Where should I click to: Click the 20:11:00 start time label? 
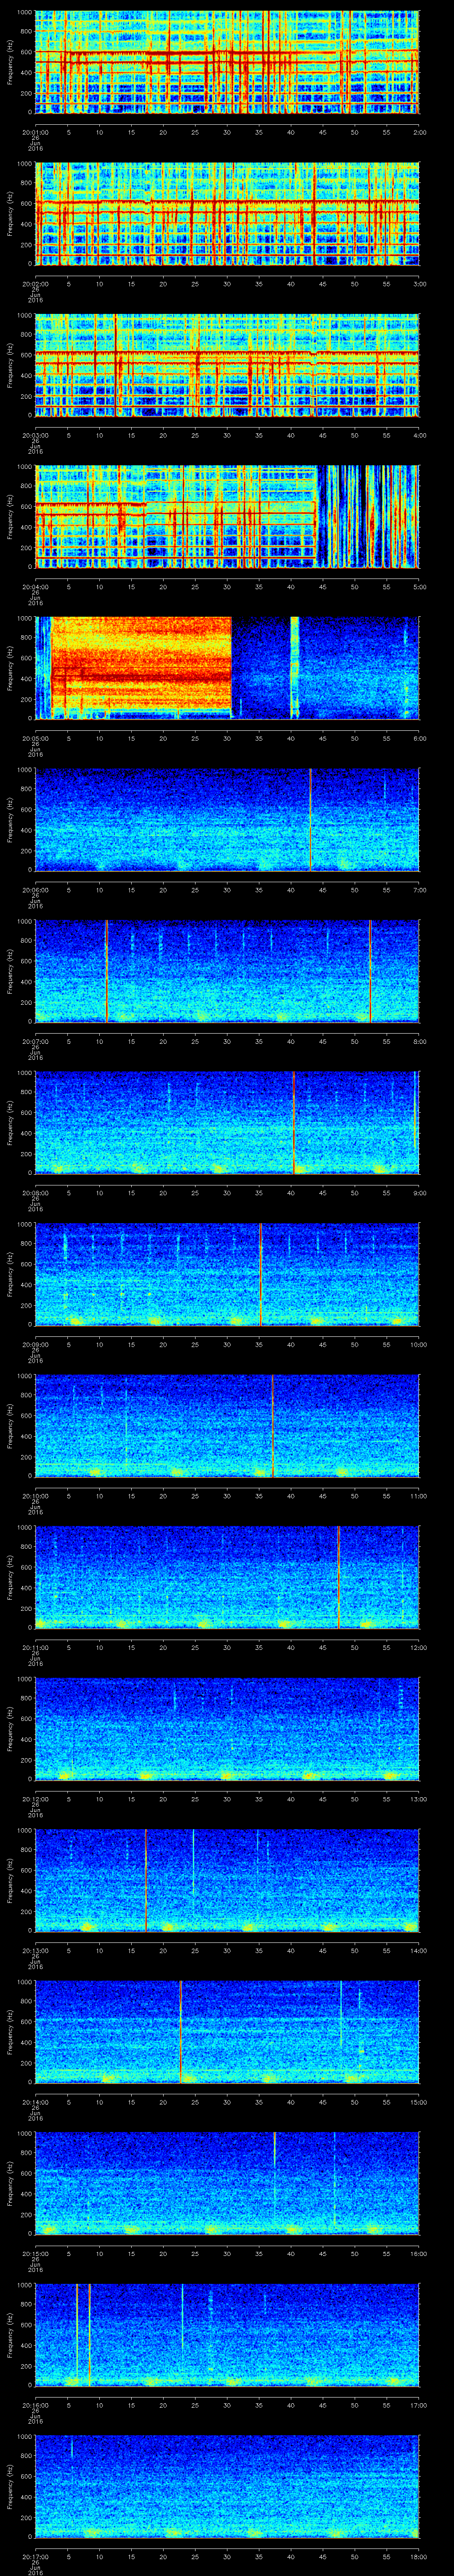pyautogui.click(x=35, y=1648)
